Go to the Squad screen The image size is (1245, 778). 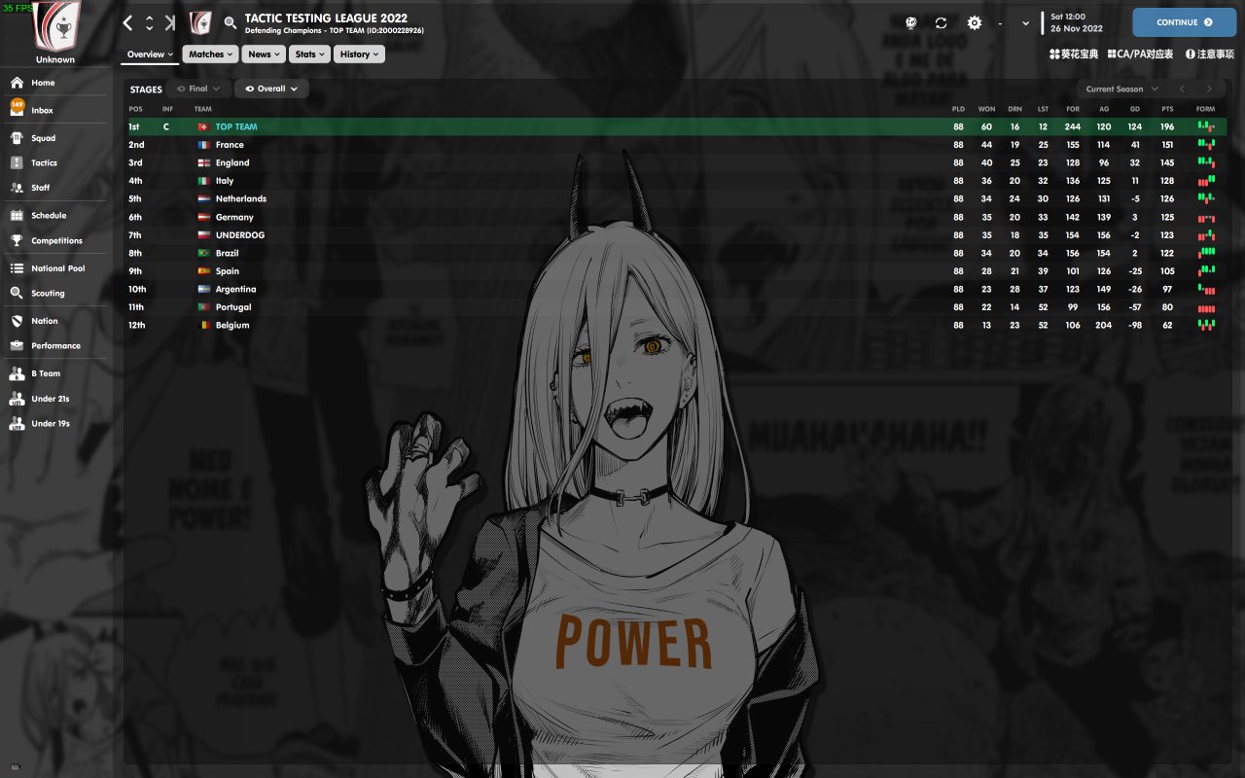(54, 138)
